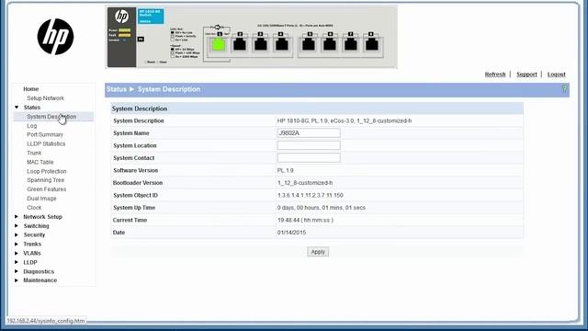
Task: Click the Power LED indicator on switch
Action: pyautogui.click(x=125, y=30)
